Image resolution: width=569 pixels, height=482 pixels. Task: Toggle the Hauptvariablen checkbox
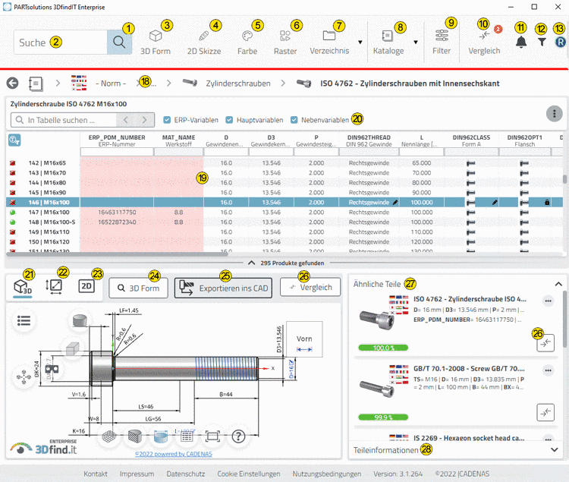tap(229, 120)
